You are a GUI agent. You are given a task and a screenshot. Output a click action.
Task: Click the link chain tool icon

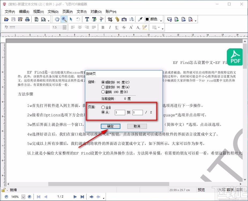[117, 20]
